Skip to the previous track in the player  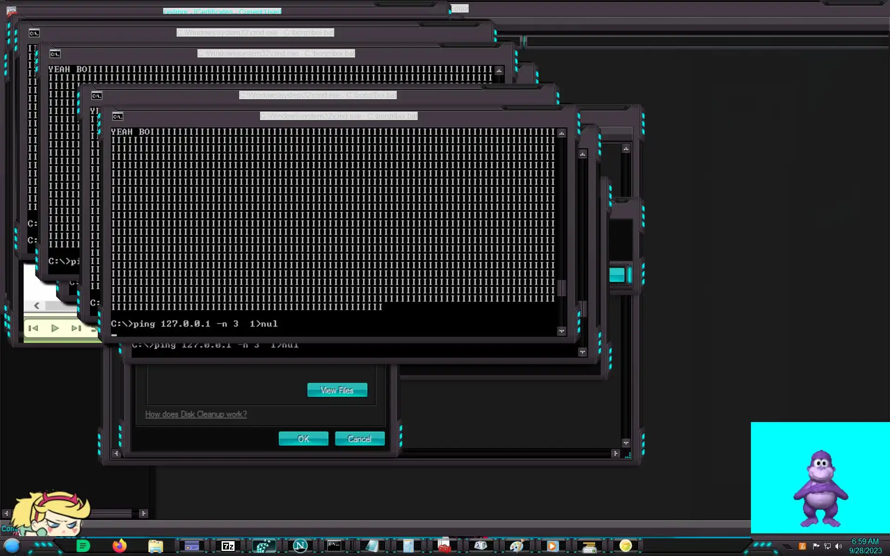[x=33, y=329]
